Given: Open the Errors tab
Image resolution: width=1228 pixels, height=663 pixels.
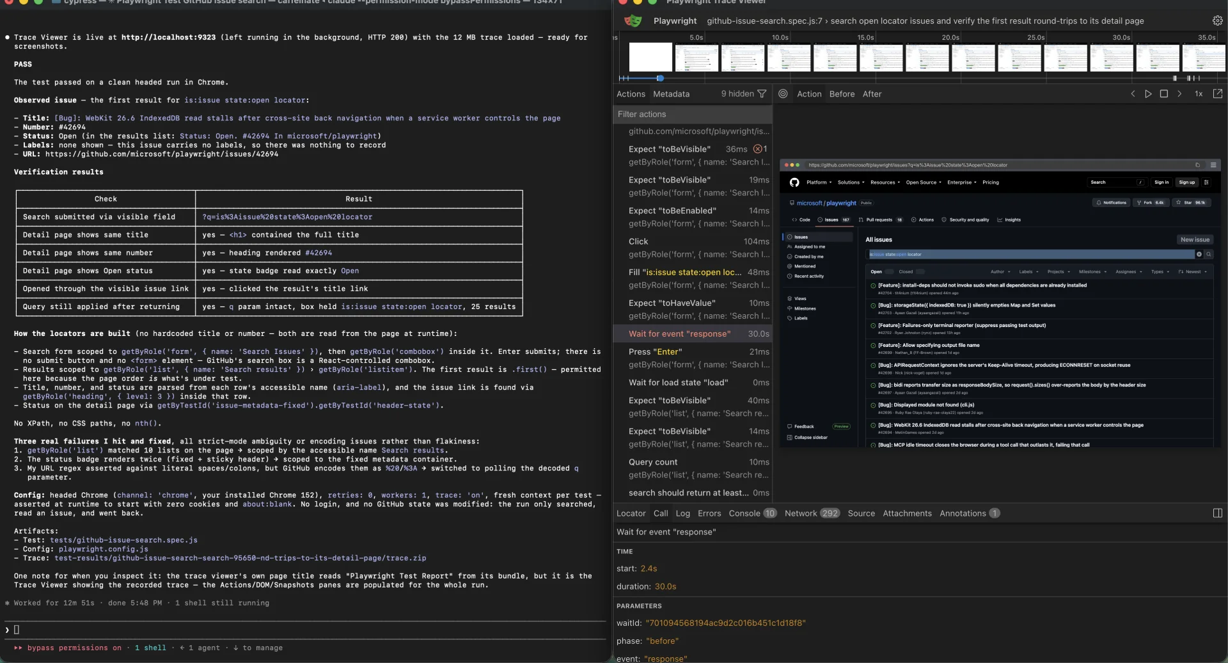Looking at the screenshot, I should [709, 513].
